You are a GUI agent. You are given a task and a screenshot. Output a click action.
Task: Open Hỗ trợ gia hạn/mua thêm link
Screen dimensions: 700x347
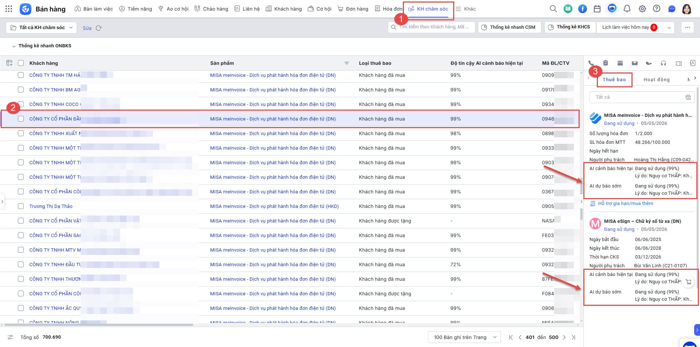pyautogui.click(x=625, y=204)
